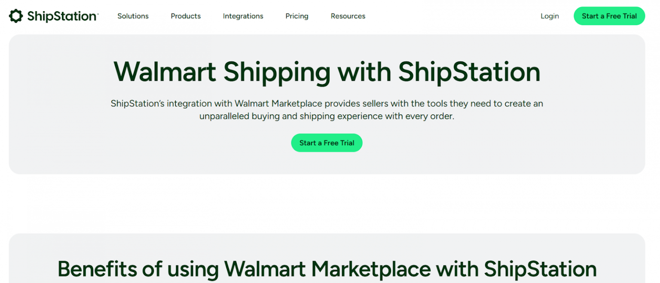Image resolution: width=660 pixels, height=283 pixels.
Task: Open the Solutions dropdown to view offerings
Action: (133, 16)
